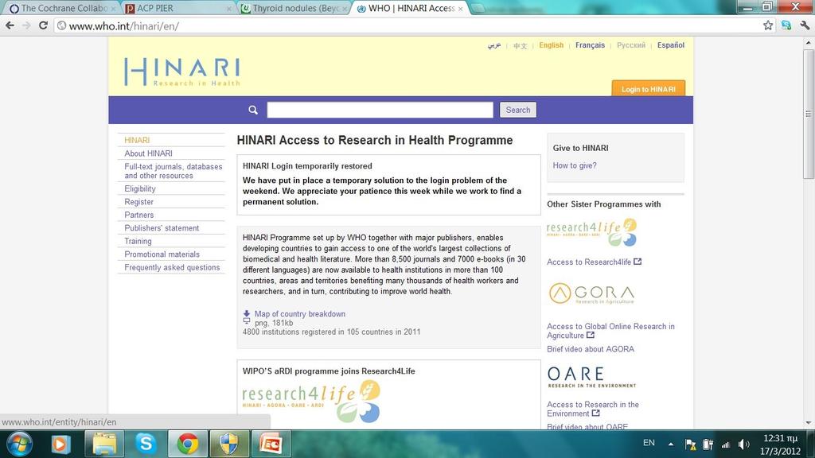815x458 pixels.
Task: Bookmark page with the star icon
Action: tap(768, 25)
